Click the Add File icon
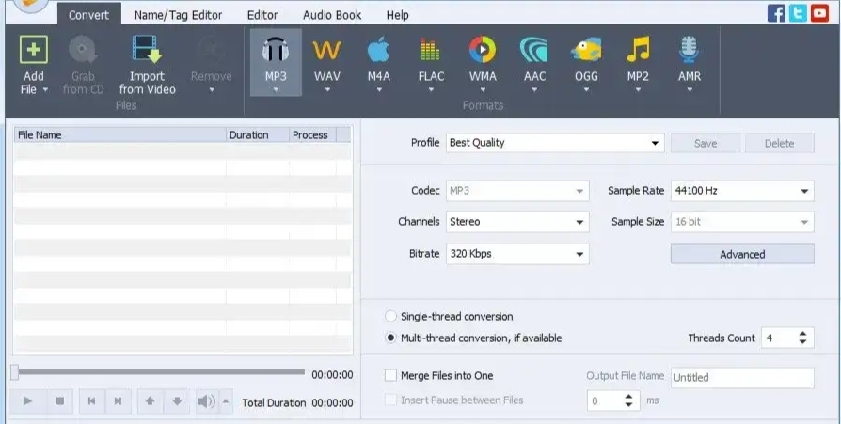This screenshot has width=841, height=424. pos(33,50)
